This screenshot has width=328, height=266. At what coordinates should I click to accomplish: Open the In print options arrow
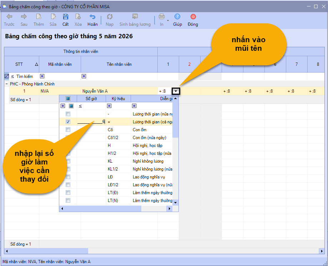(x=168, y=20)
